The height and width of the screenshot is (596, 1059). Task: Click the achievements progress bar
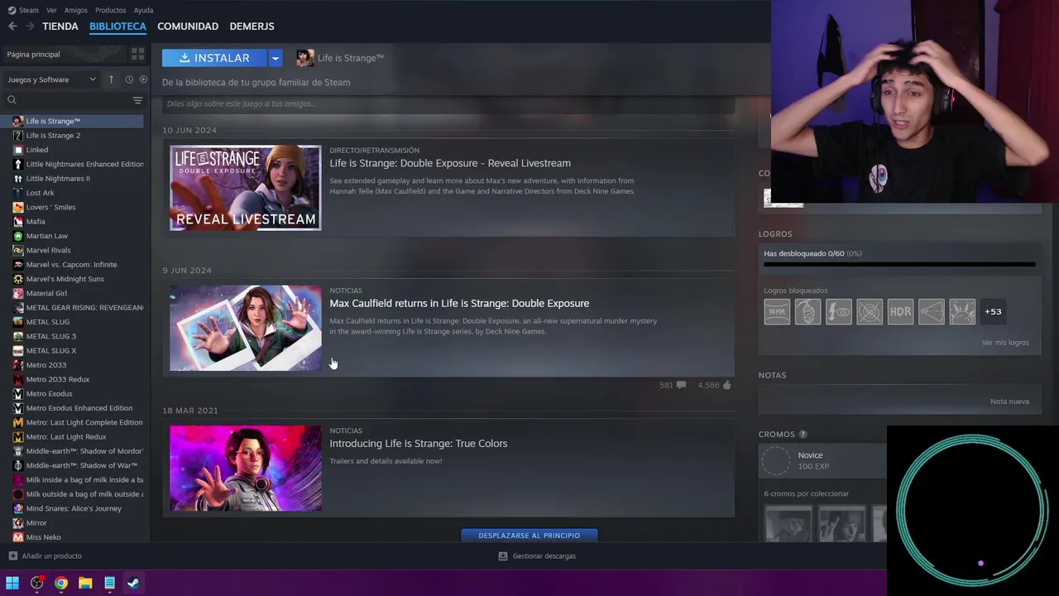coord(899,265)
